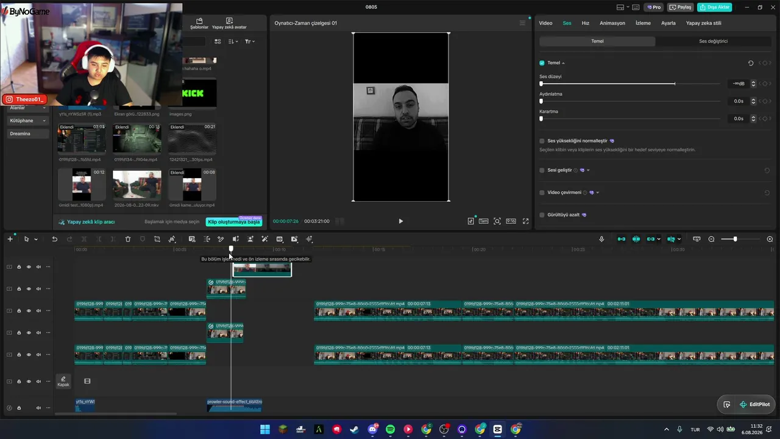
Task: Enable Ses yüksekliğini normalleştir checkbox
Action: coord(542,141)
